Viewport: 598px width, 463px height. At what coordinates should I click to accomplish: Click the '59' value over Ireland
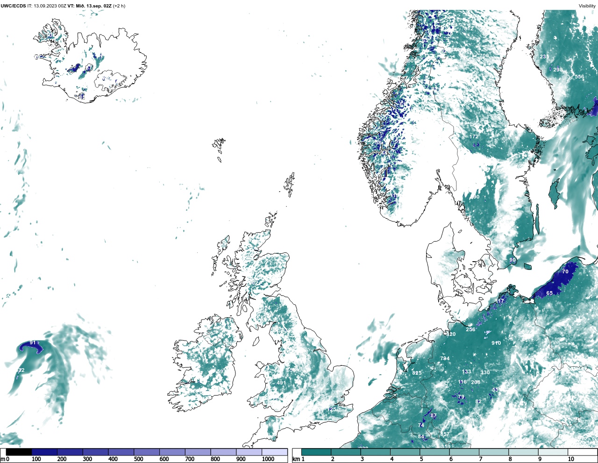[x=220, y=371]
